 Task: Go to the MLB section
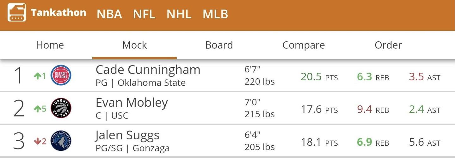215,14
